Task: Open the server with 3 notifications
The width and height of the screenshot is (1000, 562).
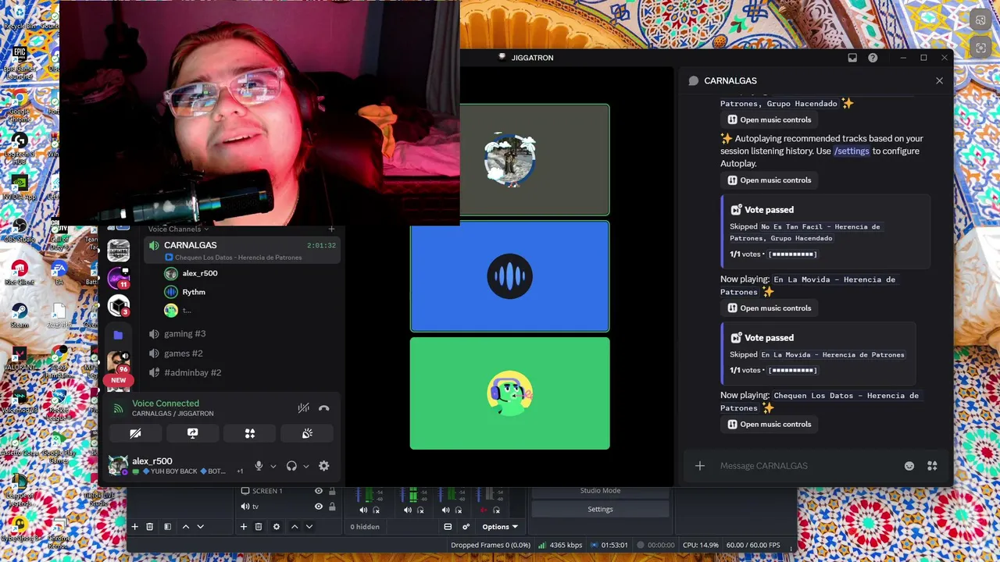Action: pos(119,306)
